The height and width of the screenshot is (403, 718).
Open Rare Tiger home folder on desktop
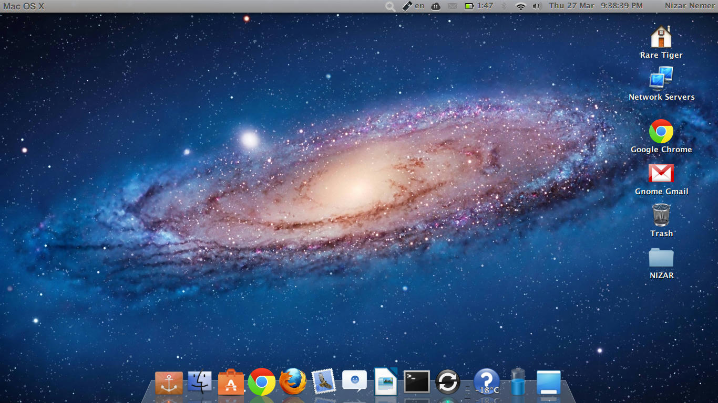click(x=661, y=38)
